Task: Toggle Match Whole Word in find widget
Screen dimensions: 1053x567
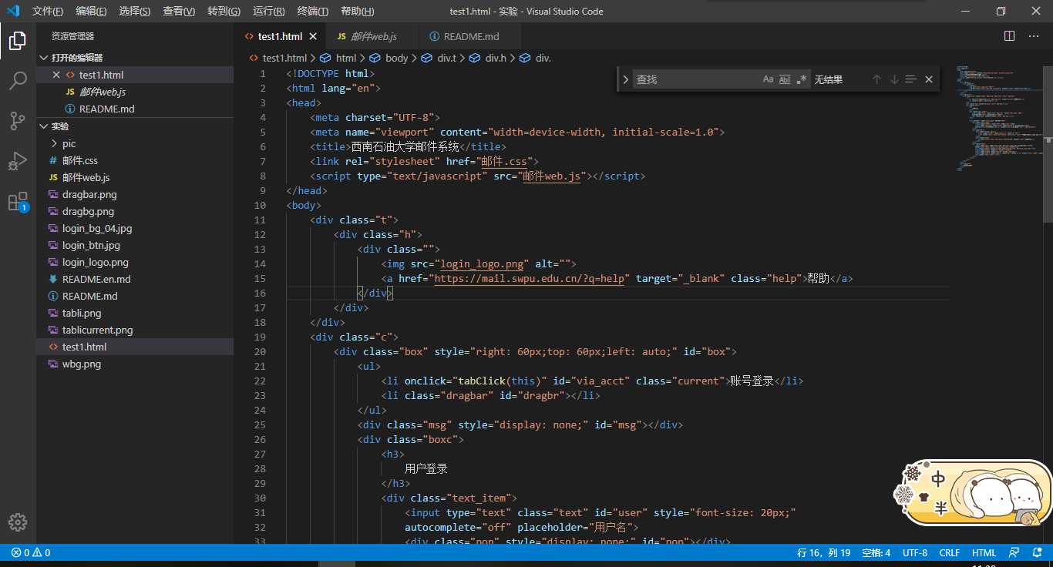Action: (x=785, y=79)
